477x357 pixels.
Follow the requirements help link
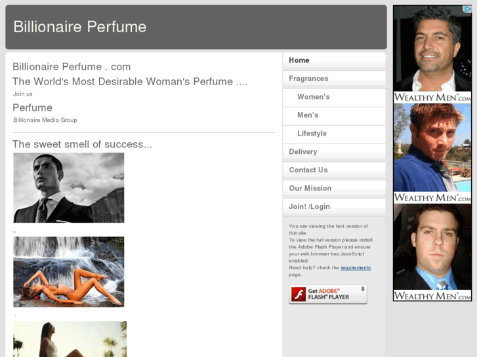(x=356, y=268)
